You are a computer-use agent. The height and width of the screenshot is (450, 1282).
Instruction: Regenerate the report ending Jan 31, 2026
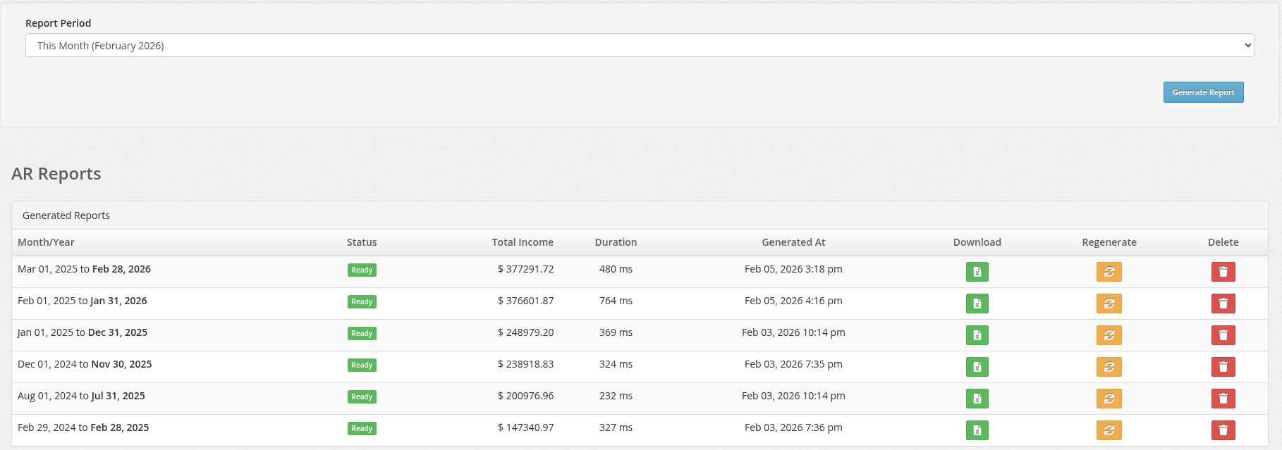1109,304
